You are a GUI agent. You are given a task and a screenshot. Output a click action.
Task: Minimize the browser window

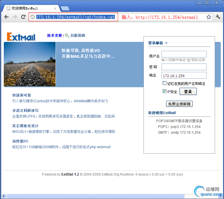pos(200,3)
